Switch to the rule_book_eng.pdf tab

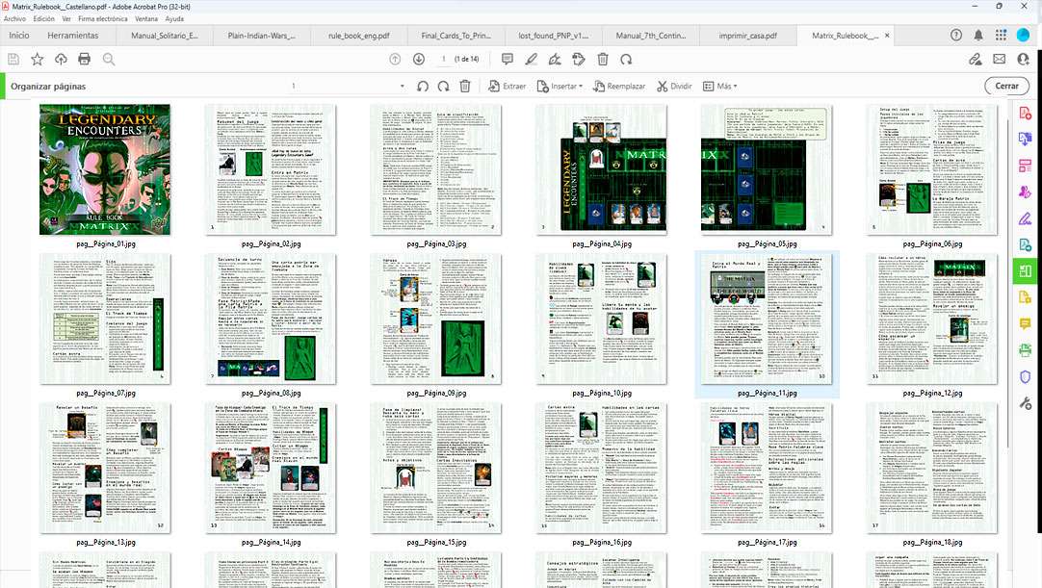coord(358,36)
